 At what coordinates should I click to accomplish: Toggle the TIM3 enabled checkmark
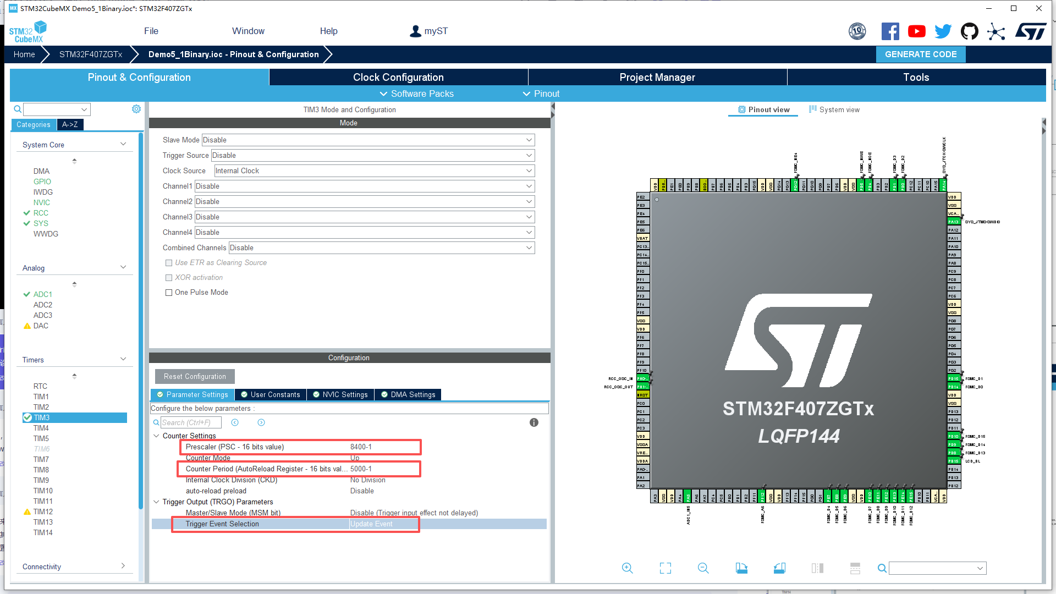(x=27, y=417)
